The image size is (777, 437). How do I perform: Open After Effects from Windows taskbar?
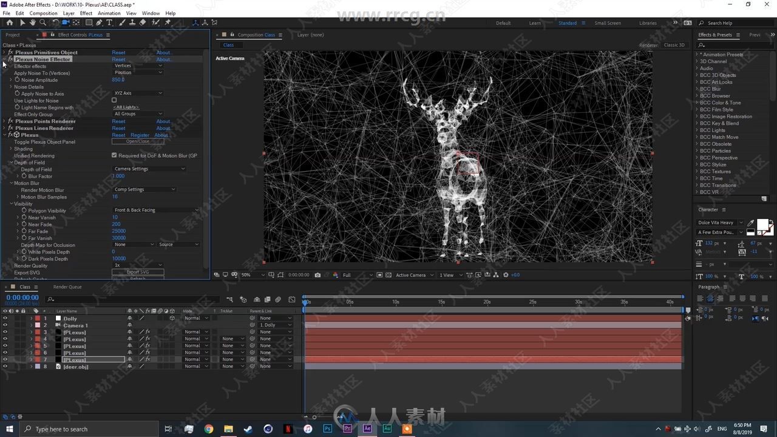pos(367,429)
